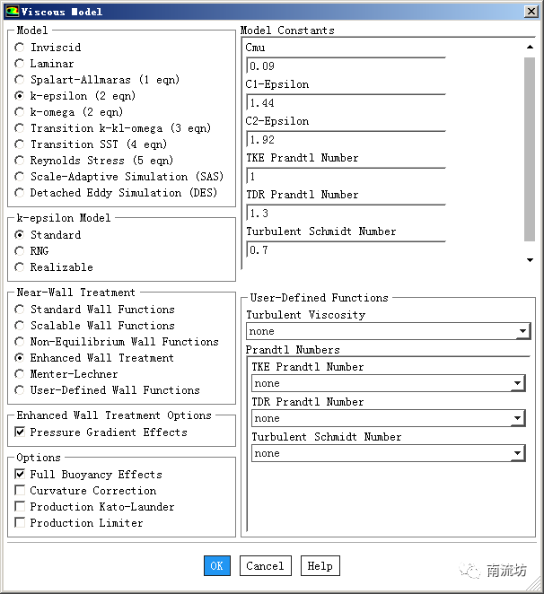544x594 pixels.
Task: Click OK to confirm viscous model
Action: click(216, 566)
